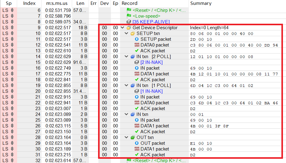This screenshot has height=163, width=286.
Task: Click the SETUP txn folder icon
Action: click(133, 33)
